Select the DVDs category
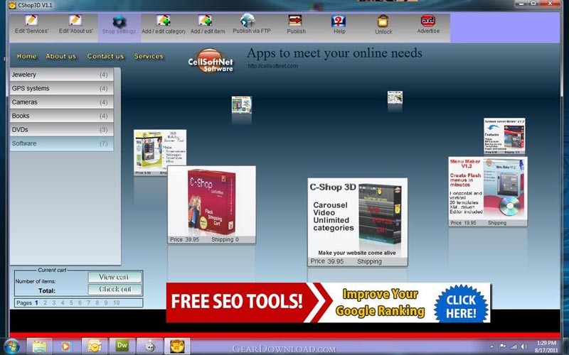 pyautogui.click(x=61, y=130)
